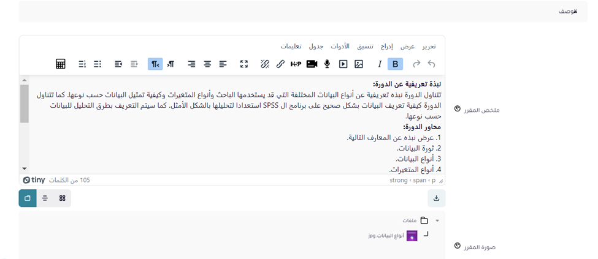Toggle right-to-left text direction
Viewport: 598px width, 259px height.
(156, 64)
